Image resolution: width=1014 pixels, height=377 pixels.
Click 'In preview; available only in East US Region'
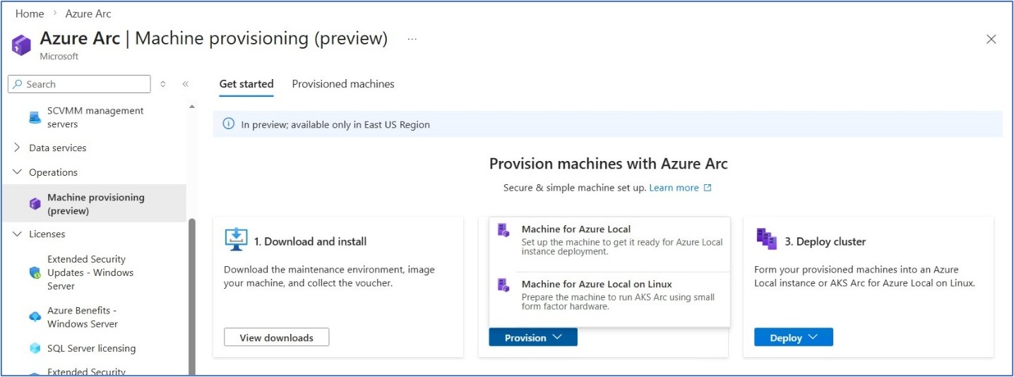335,124
